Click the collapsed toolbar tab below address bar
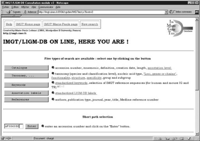Viewport: 200px width, 141px height. click(x=11, y=16)
